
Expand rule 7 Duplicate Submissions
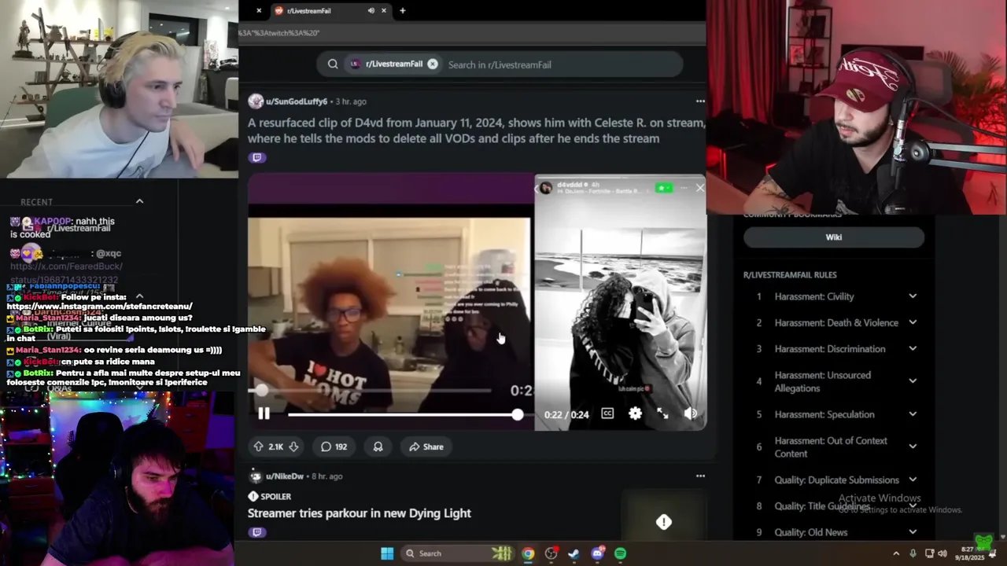click(913, 480)
